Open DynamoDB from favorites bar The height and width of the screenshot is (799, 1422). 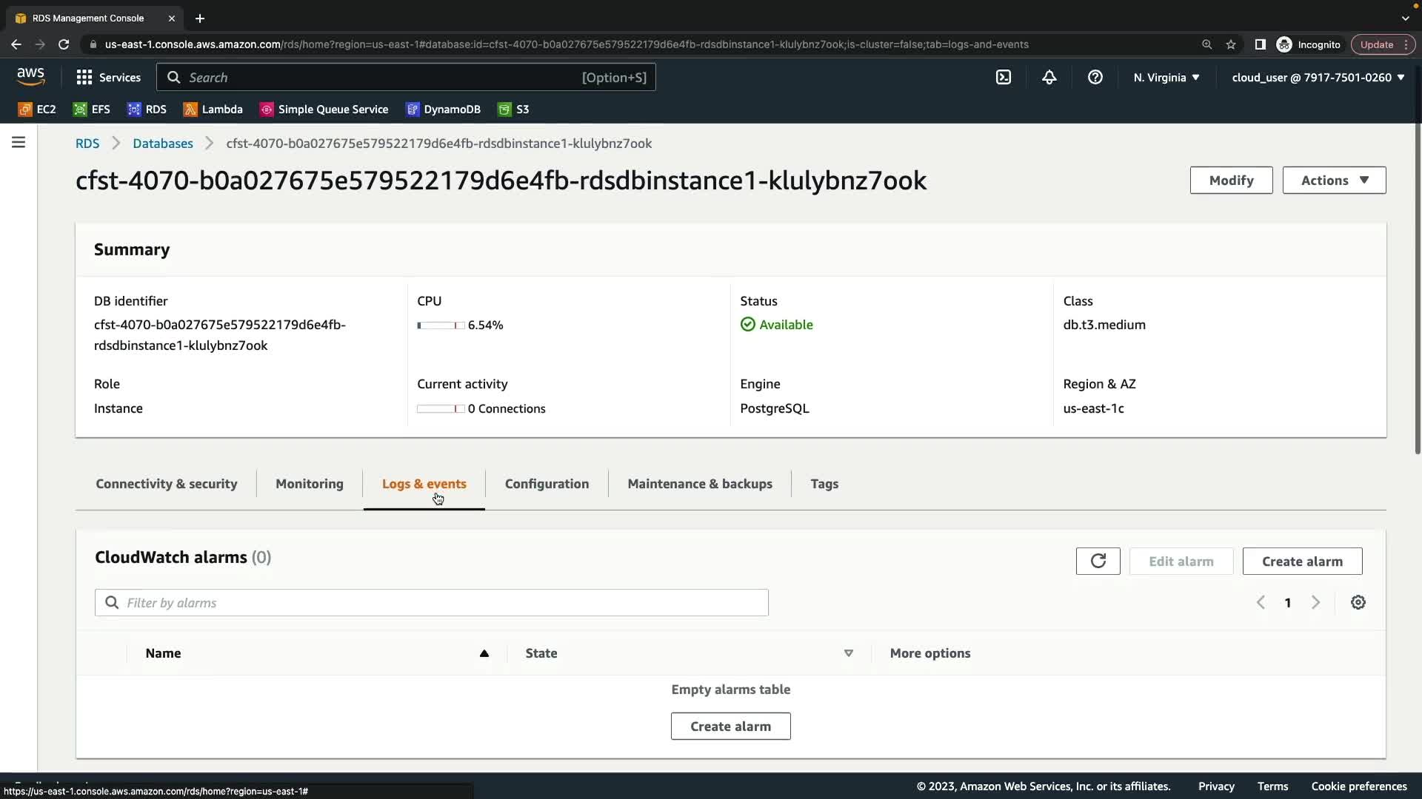pos(444,109)
